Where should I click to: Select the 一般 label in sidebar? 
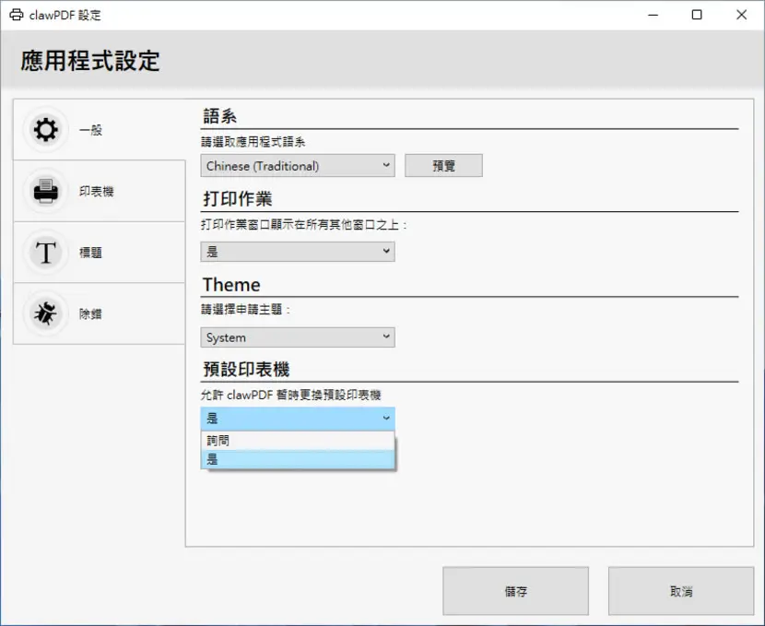pyautogui.click(x=90, y=130)
